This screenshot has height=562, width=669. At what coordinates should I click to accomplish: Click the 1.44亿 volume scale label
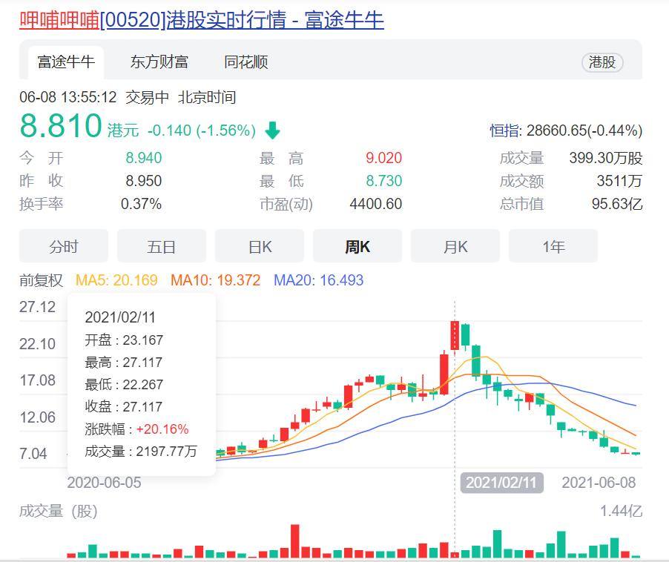pos(622,511)
